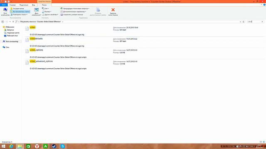Select This PC in the navigation pane
The height and width of the screenshot is (149, 266).
pos(10,41)
